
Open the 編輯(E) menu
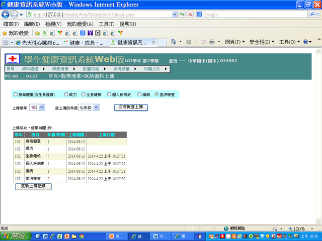click(32, 24)
